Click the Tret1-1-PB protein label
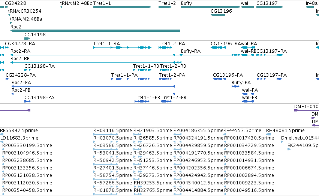The height and width of the screenshot is (196, 319). [147, 98]
